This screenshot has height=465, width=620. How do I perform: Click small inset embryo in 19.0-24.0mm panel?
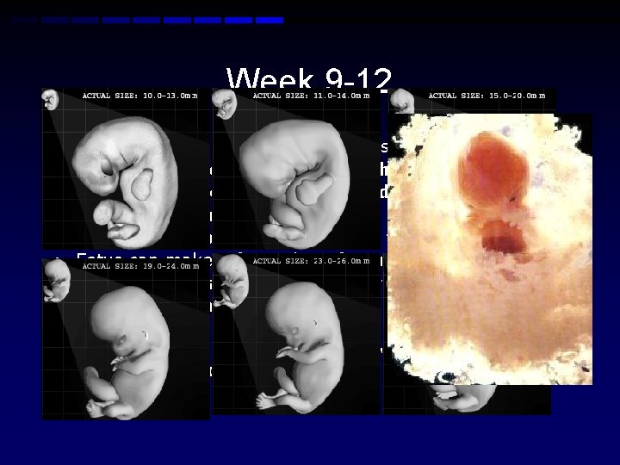[x=57, y=281]
